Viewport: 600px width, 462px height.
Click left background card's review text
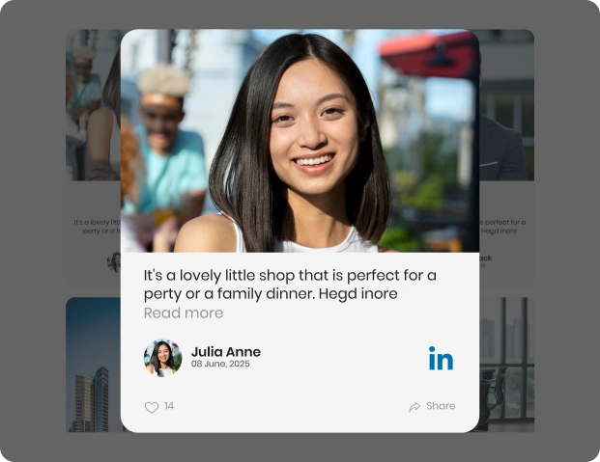[96, 227]
